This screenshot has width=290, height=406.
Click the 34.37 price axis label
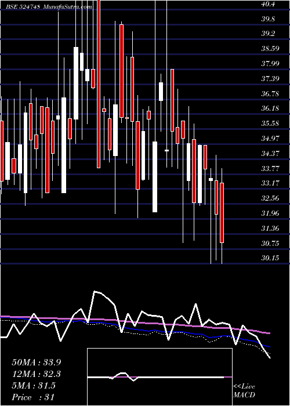tap(270, 153)
